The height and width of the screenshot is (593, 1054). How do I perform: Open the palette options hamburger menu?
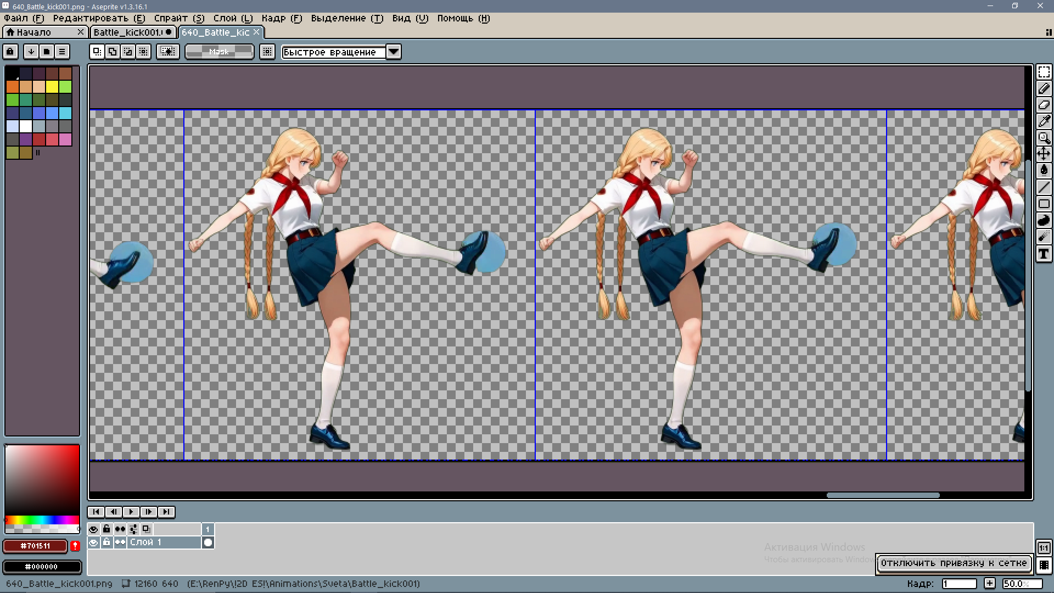point(62,52)
